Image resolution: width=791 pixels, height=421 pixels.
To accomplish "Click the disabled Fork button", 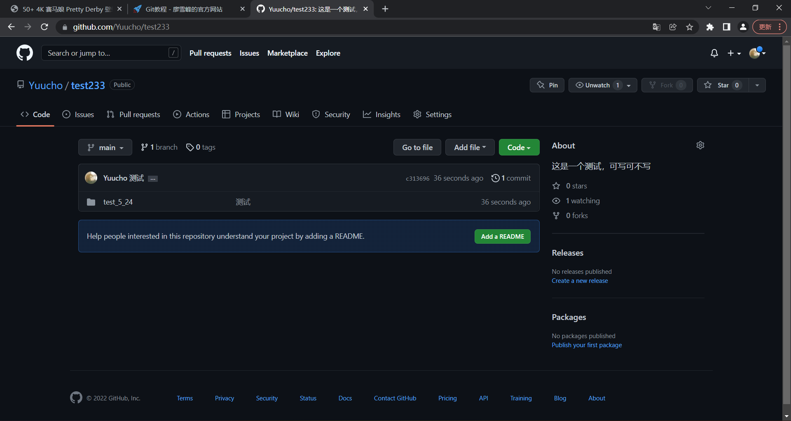I will tap(667, 85).
